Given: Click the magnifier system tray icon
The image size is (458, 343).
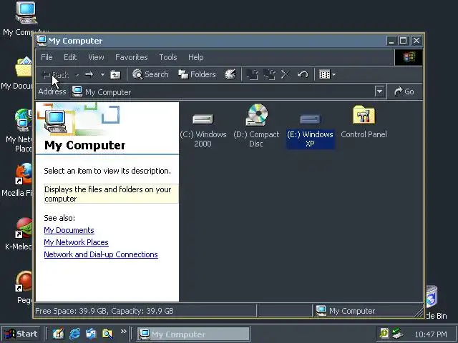Looking at the screenshot, I should pos(384,334).
